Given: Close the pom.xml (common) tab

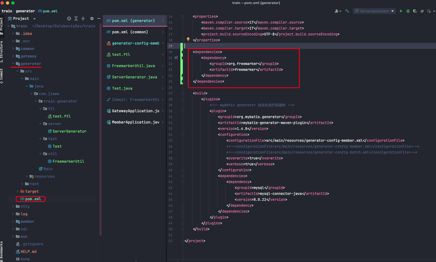Looking at the screenshot, I should pos(163,32).
